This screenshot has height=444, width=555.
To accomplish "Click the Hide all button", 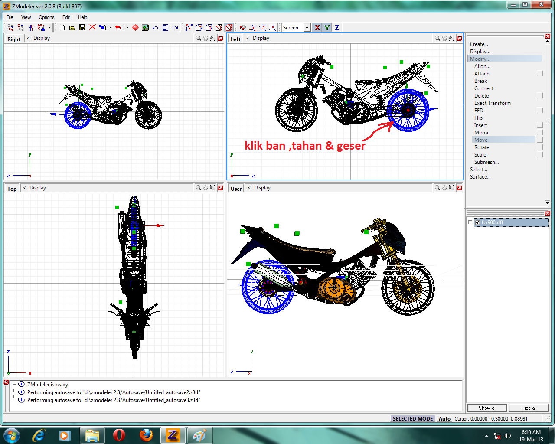I will (x=529, y=408).
